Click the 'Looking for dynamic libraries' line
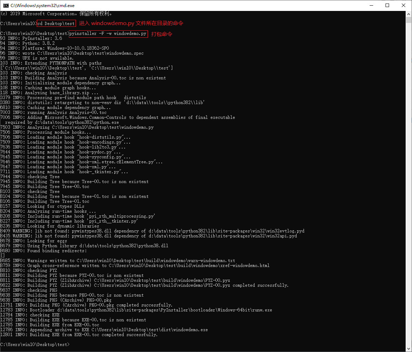412x352 pixels. [x=50, y=226]
